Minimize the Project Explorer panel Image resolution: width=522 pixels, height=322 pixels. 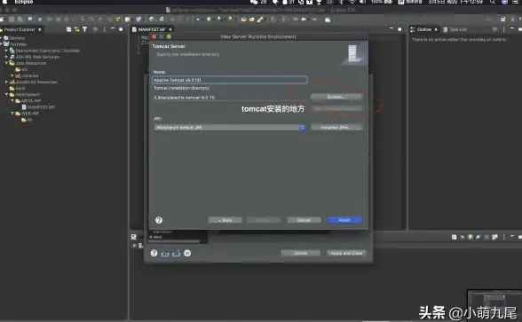pos(113,28)
